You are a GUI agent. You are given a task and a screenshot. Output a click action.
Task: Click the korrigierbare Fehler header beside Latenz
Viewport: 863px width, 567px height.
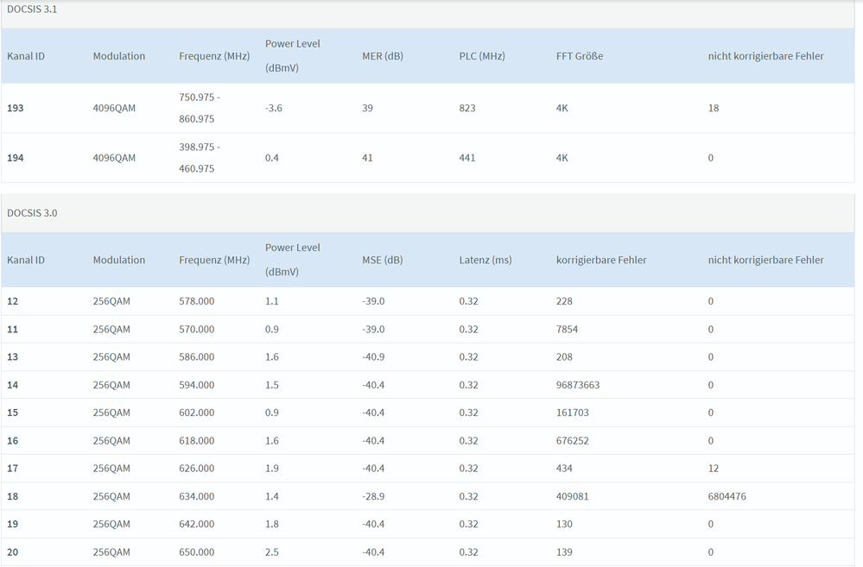point(601,260)
